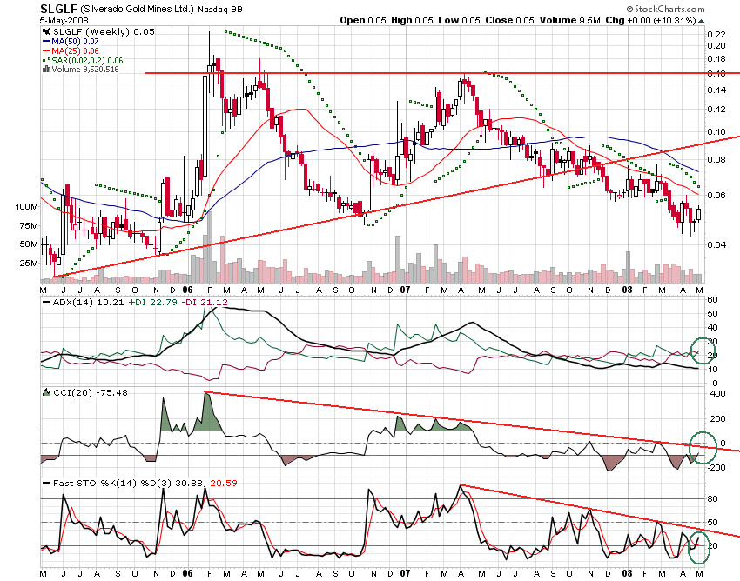Click the candlestick icon beside SLGLF (Weekly)
740x581 pixels.
tap(46, 32)
